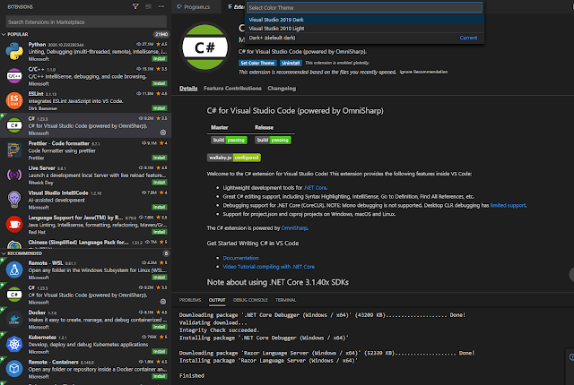Switch to the Debug Console tab

pos(250,300)
